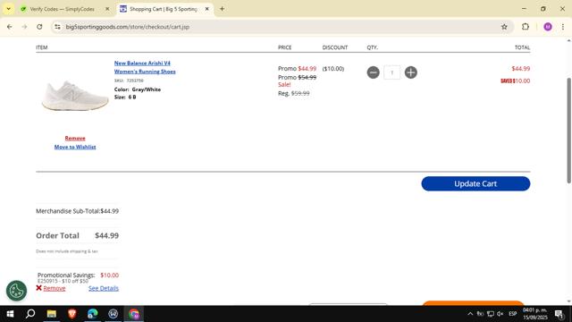Switch the ESP input language indicator
572x322 pixels.
point(512,314)
